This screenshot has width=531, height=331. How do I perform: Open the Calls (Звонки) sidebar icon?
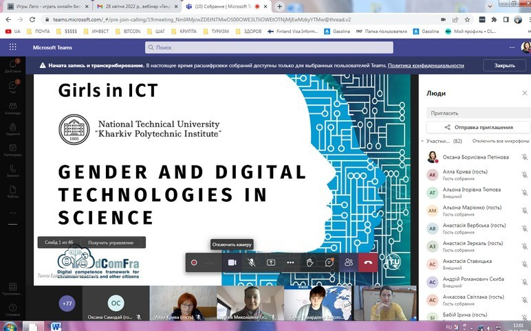(12, 171)
